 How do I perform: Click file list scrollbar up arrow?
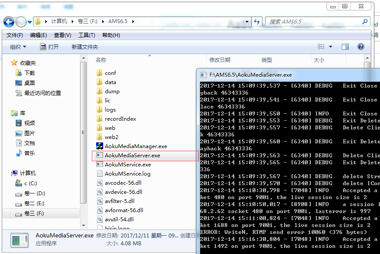(x=367, y=58)
